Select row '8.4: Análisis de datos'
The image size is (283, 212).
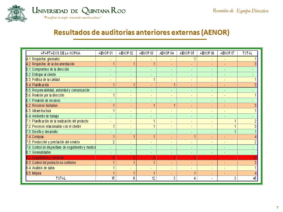pyautogui.click(x=142, y=168)
